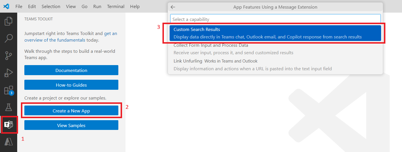Click the back arrow in quick pick

[x=173, y=7]
